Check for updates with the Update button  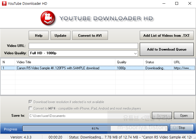tap(61, 35)
